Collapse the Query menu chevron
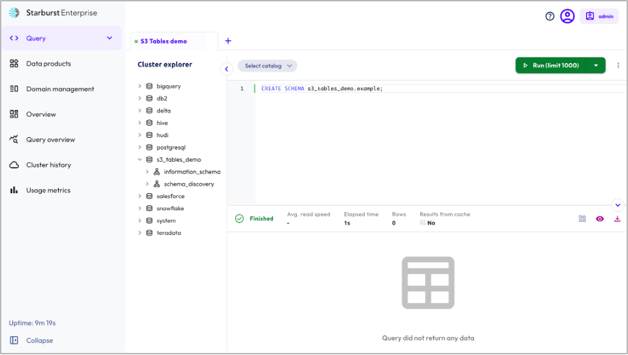Image resolution: width=628 pixels, height=355 pixels. tap(109, 38)
